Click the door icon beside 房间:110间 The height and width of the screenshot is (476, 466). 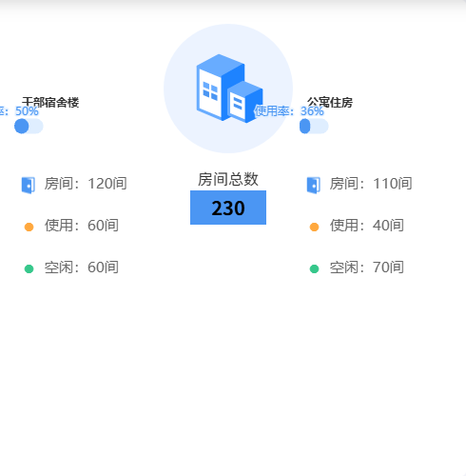pos(314,185)
